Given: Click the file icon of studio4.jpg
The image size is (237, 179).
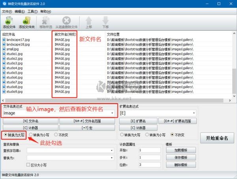Looking at the screenshot, I should click(4, 68).
